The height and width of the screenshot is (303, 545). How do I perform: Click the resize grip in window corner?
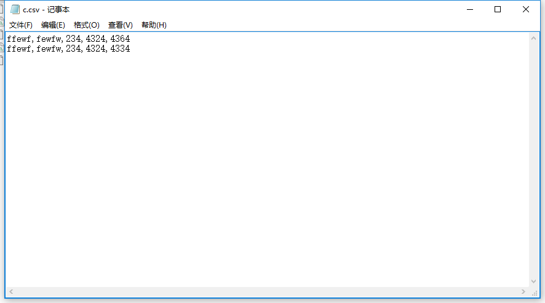(x=535, y=293)
